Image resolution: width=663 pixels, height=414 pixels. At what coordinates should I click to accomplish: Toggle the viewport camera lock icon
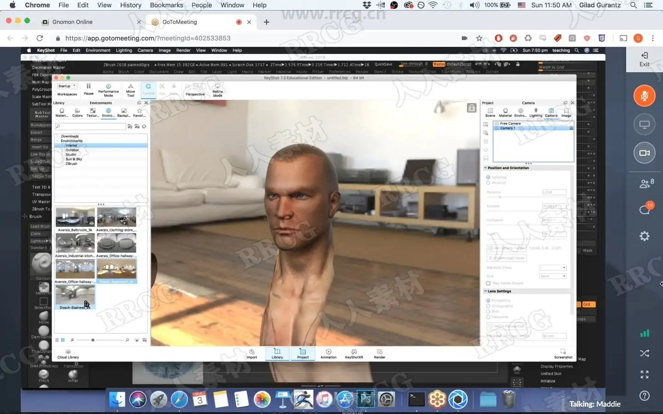tap(471, 108)
